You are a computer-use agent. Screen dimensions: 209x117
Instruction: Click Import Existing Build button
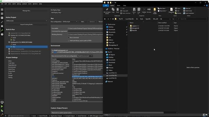point(26,25)
